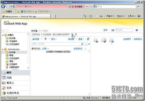
Task: Open the recent pages dropdown arrow
Action: click(11, 7)
